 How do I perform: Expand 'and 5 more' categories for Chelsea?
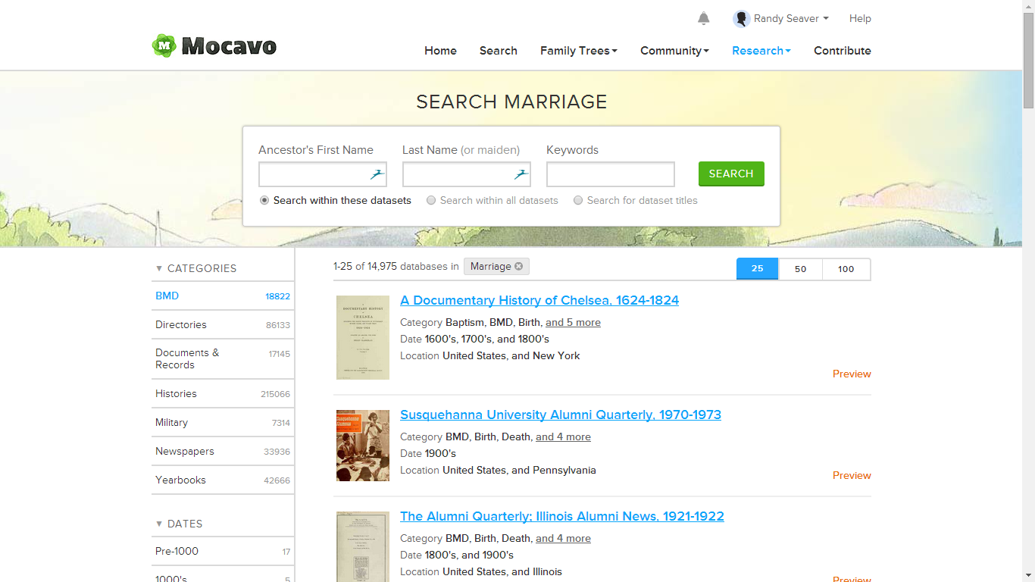click(x=573, y=322)
